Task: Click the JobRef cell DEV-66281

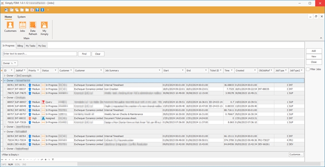Action: pyautogui.click(x=20, y=144)
